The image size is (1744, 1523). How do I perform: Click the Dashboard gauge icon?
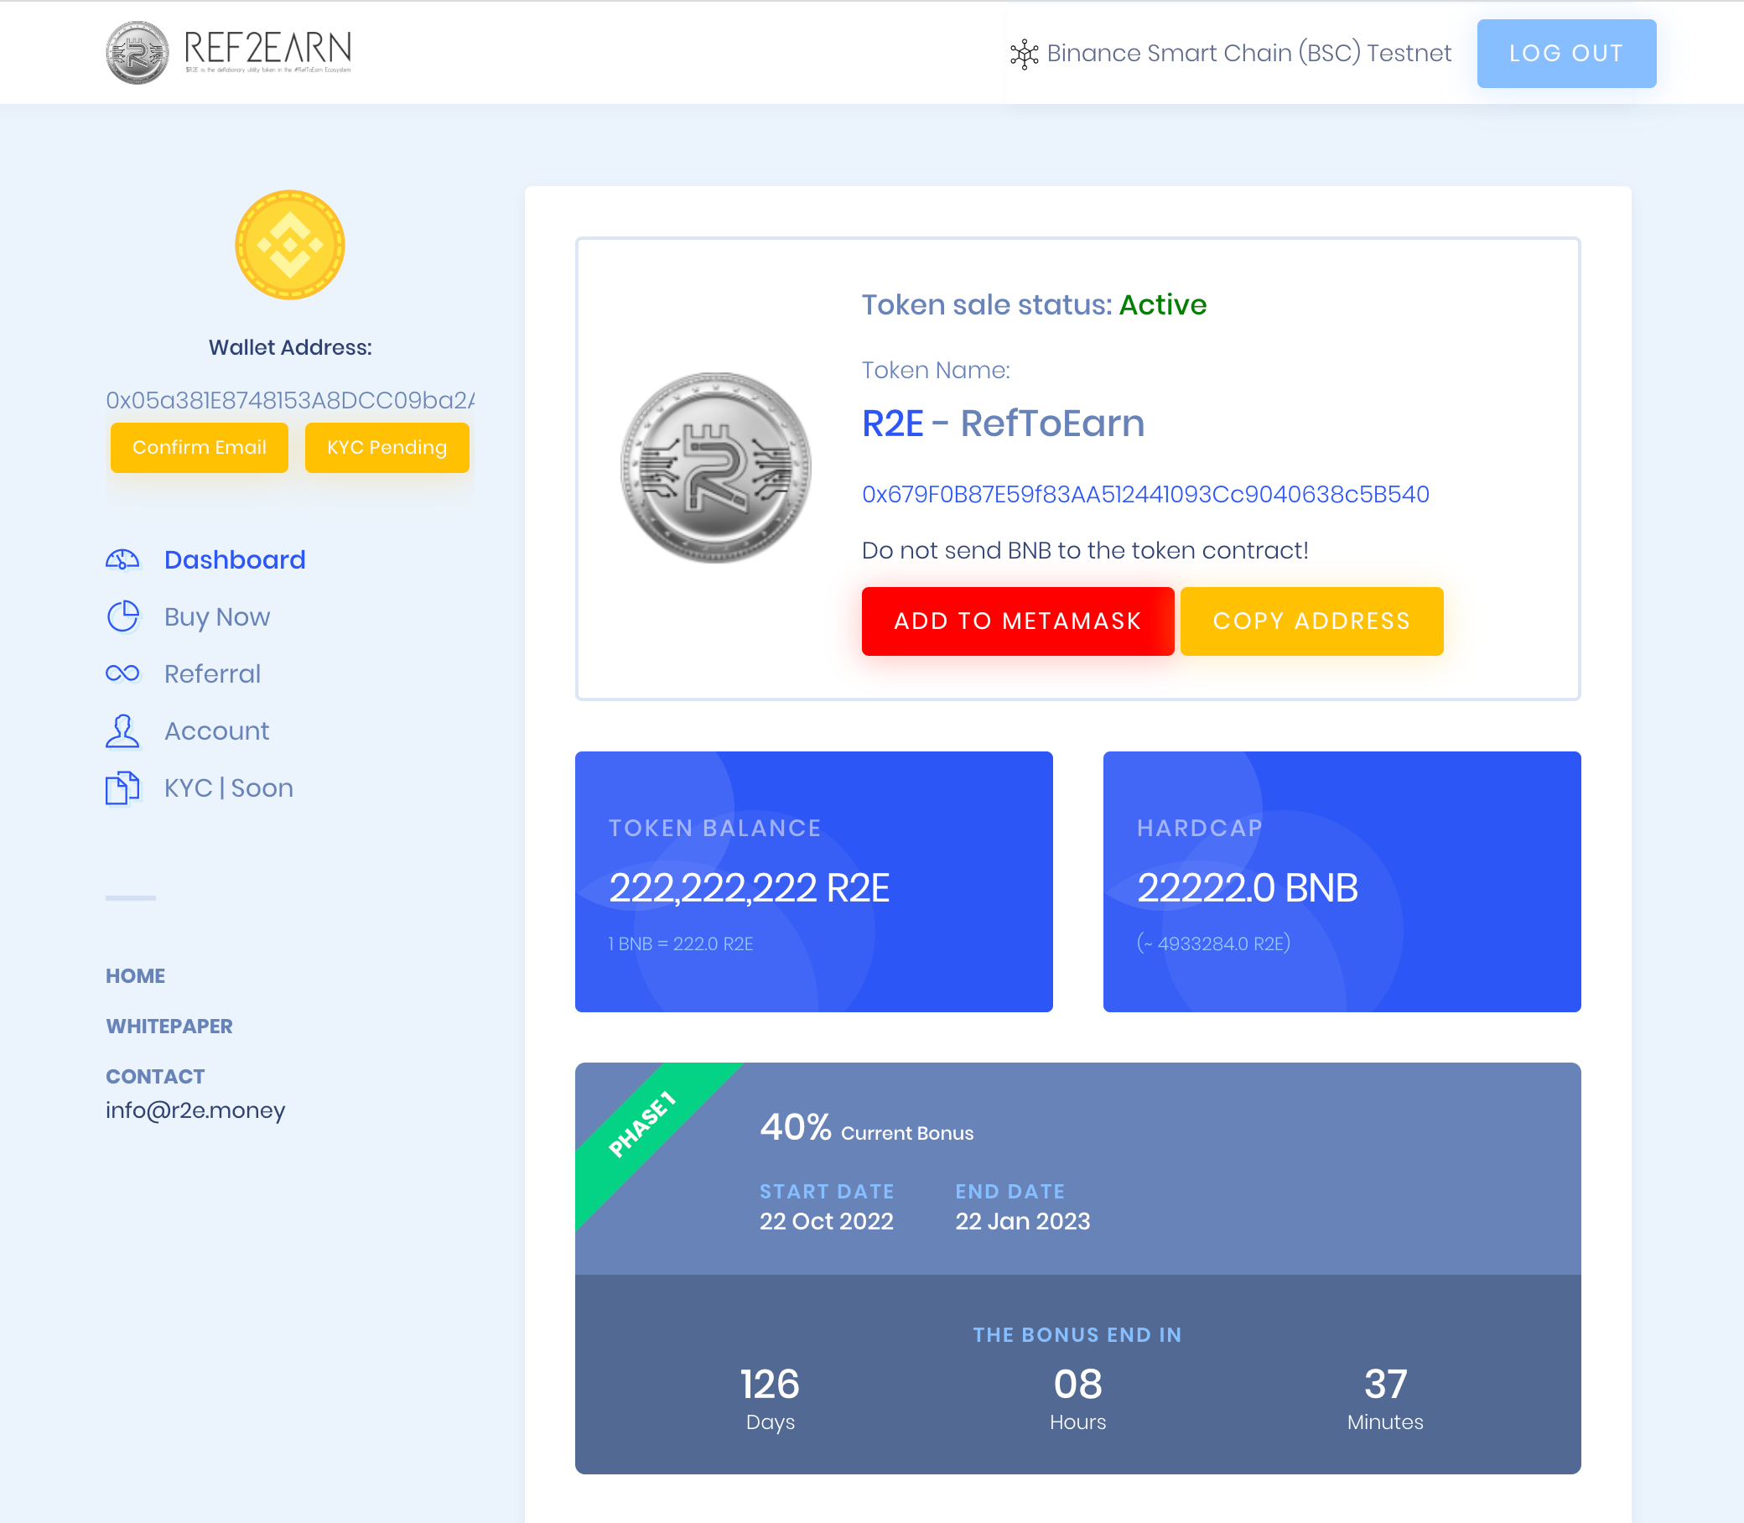click(122, 559)
